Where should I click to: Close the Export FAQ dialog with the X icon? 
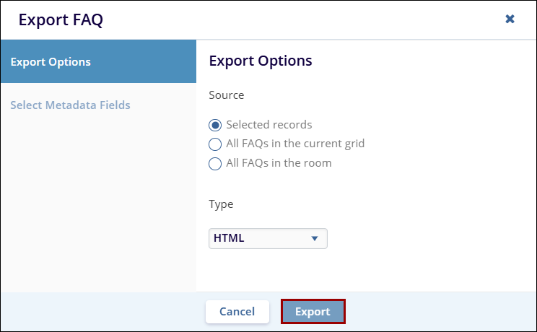(510, 19)
